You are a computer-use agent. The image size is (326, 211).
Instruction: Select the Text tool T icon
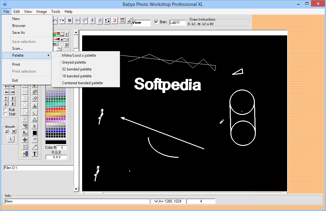(x=35, y=153)
